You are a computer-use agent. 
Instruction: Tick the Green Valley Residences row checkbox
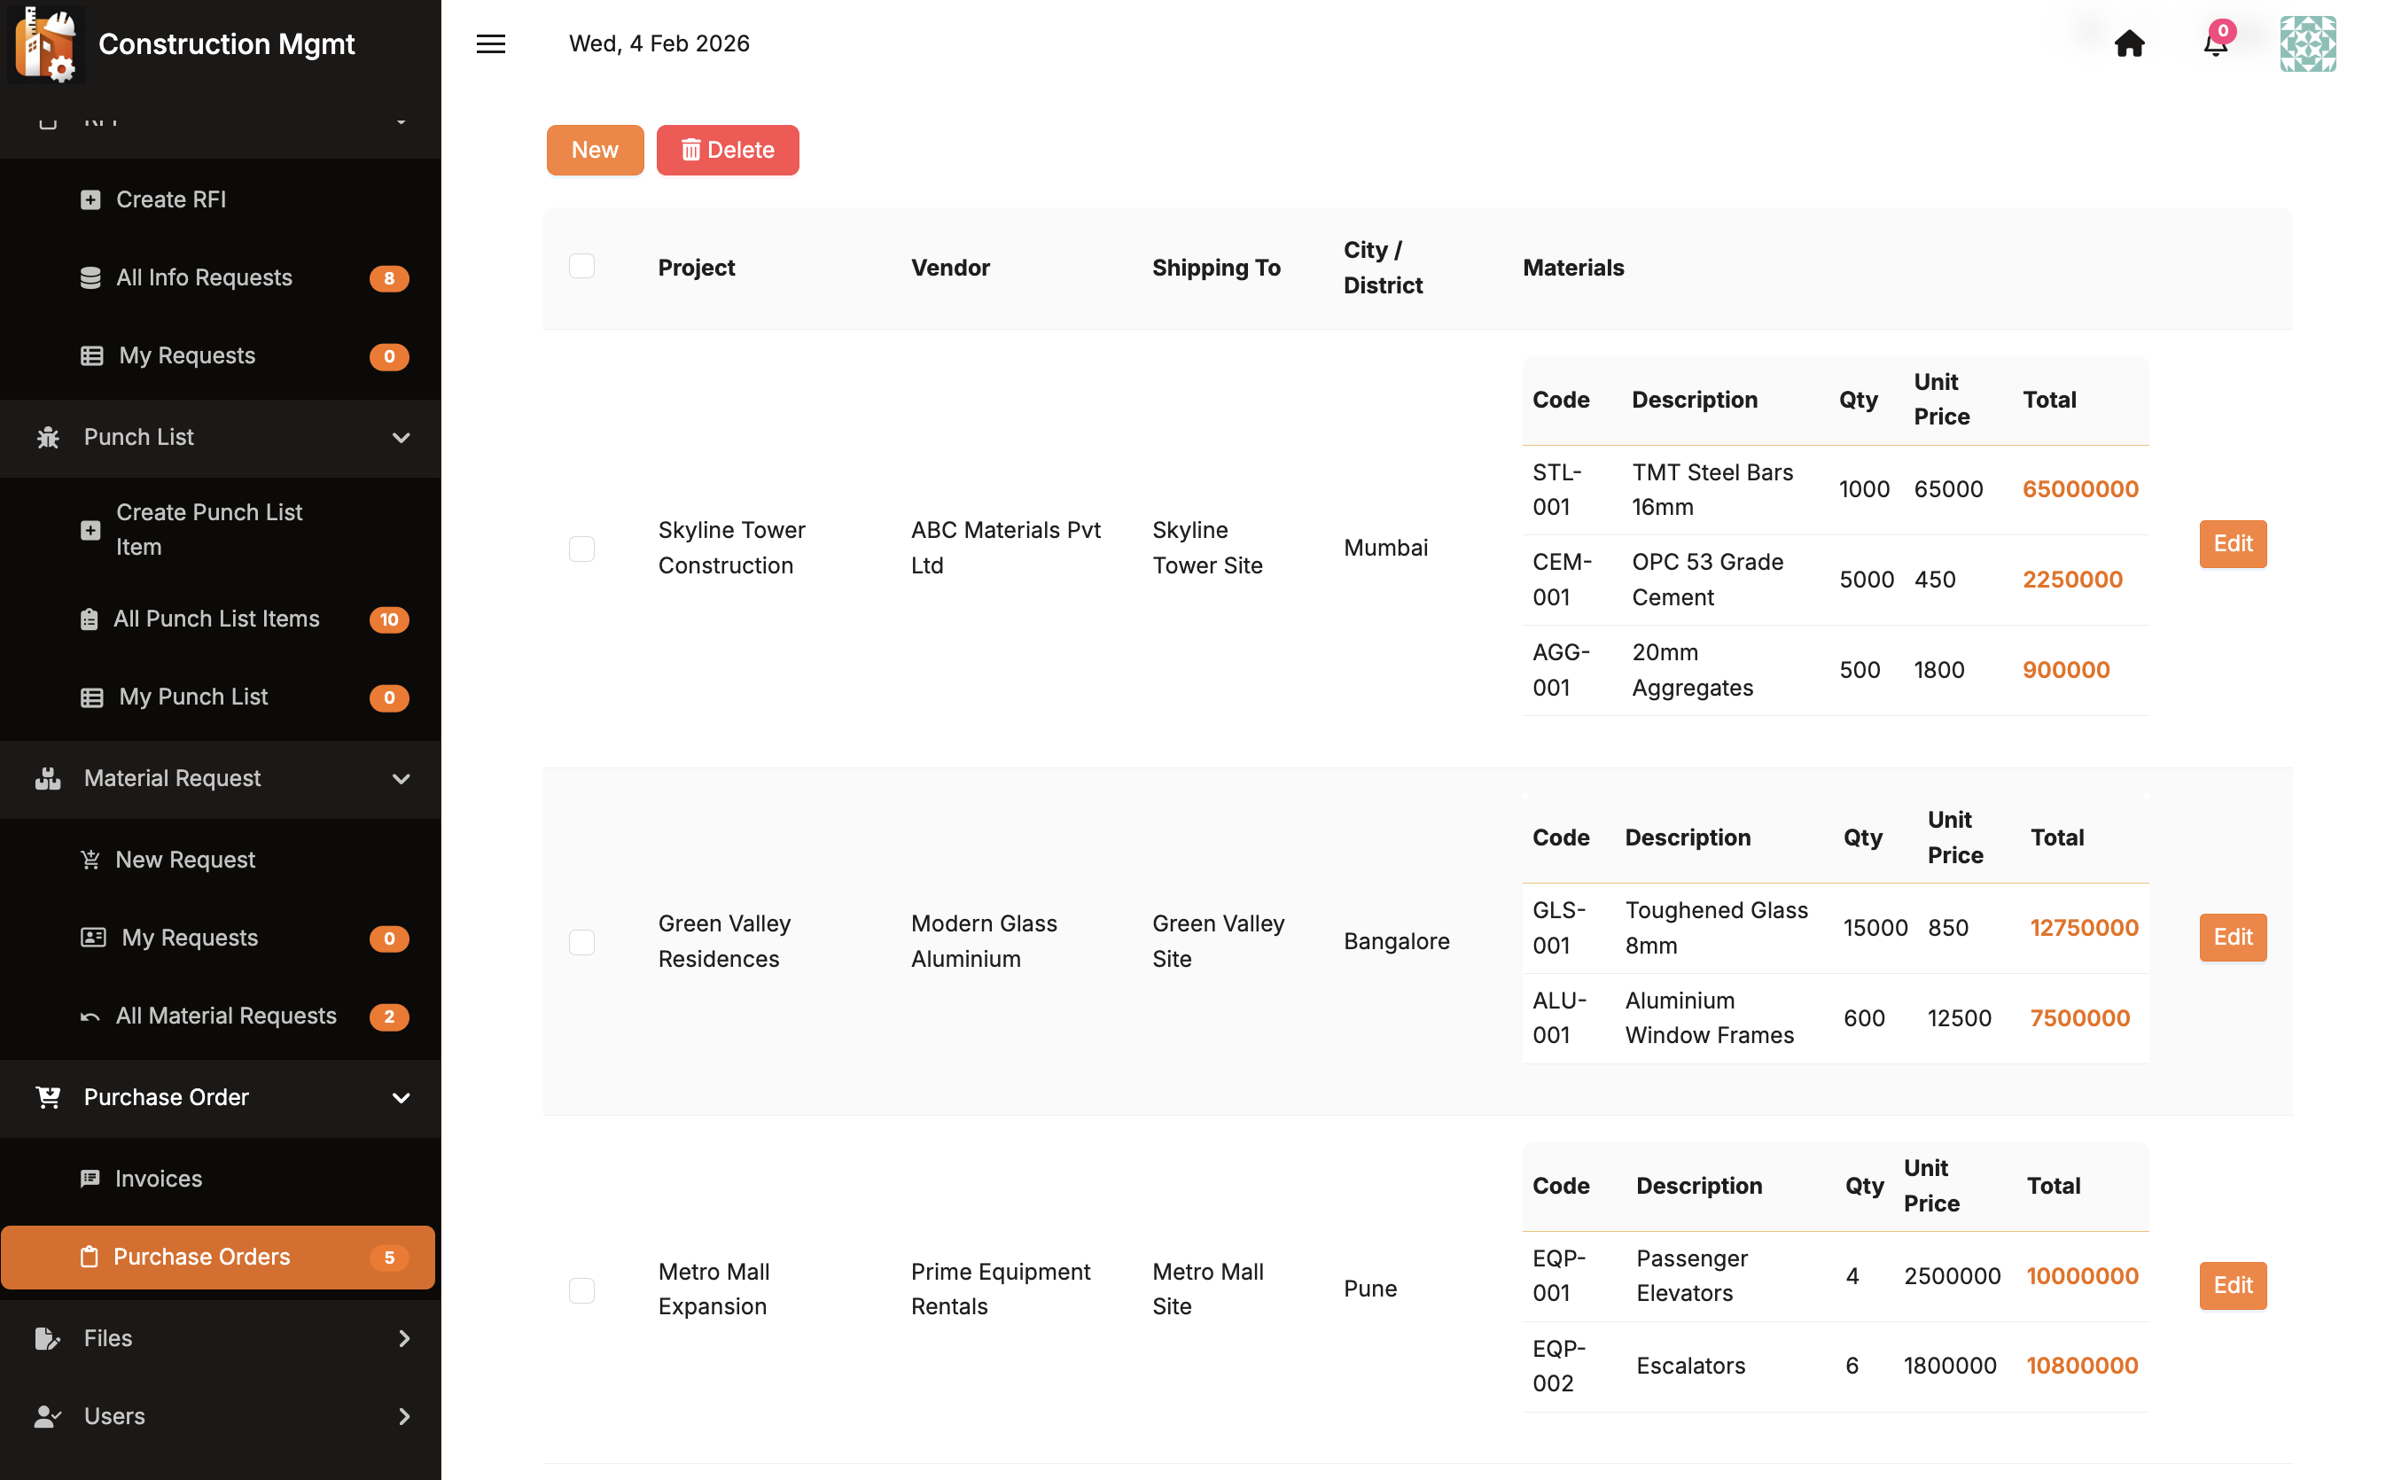[x=581, y=942]
